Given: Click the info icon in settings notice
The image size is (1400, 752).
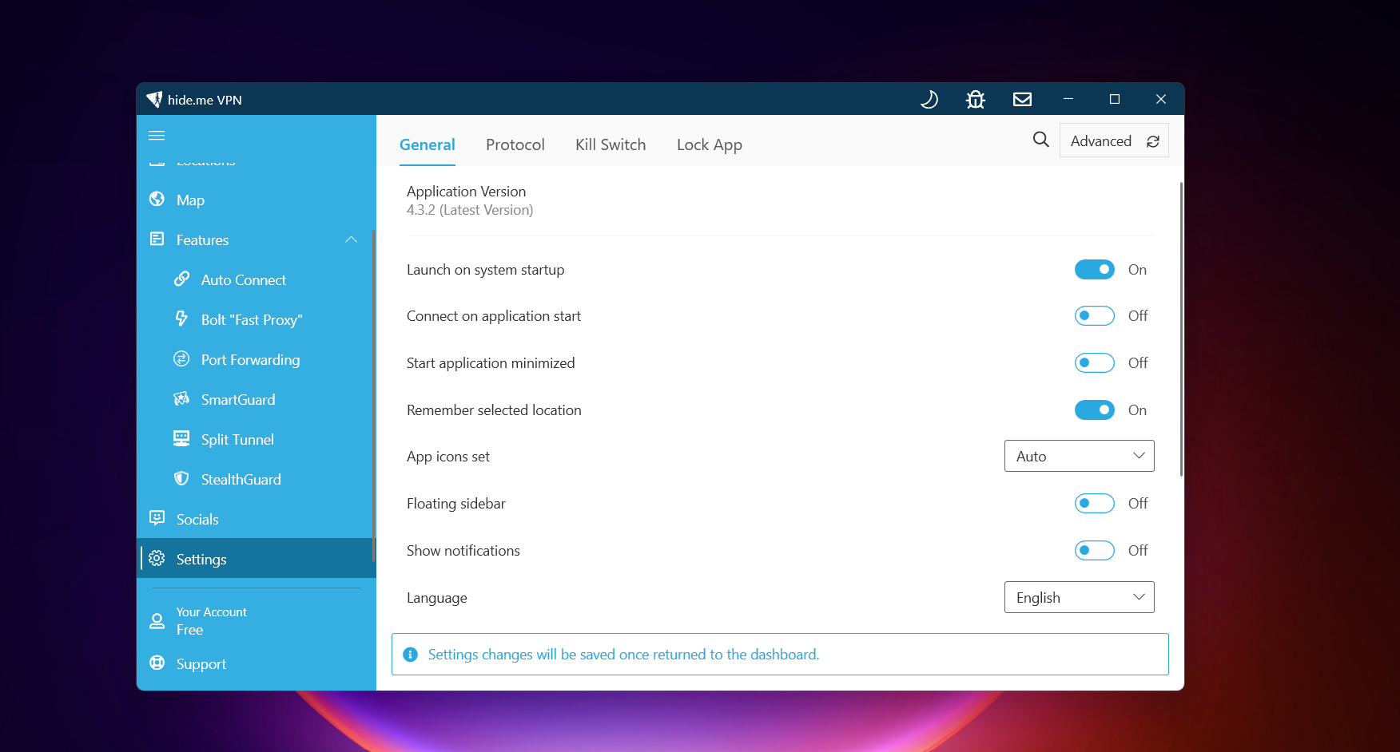Looking at the screenshot, I should (411, 655).
